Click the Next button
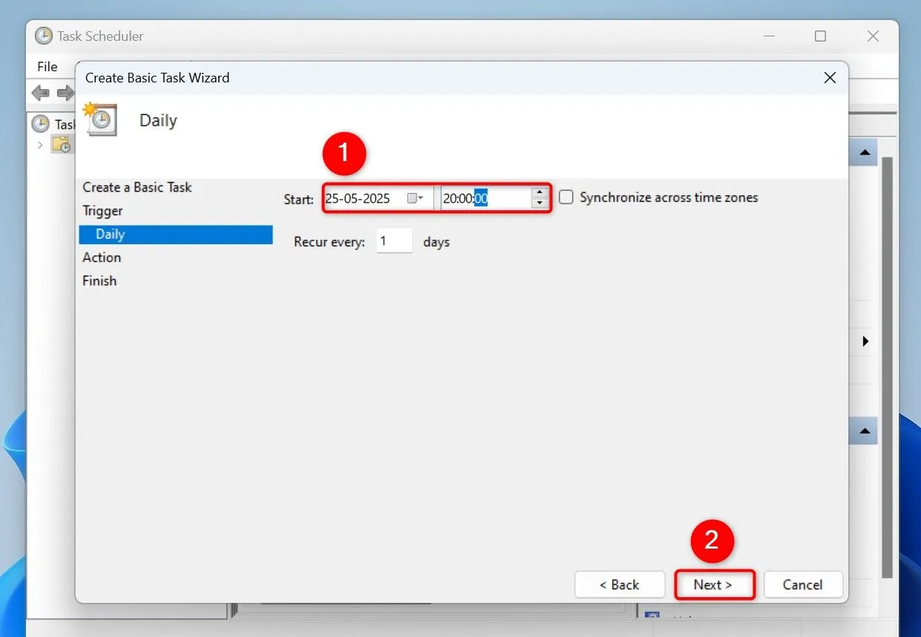The image size is (921, 637). pos(714,584)
